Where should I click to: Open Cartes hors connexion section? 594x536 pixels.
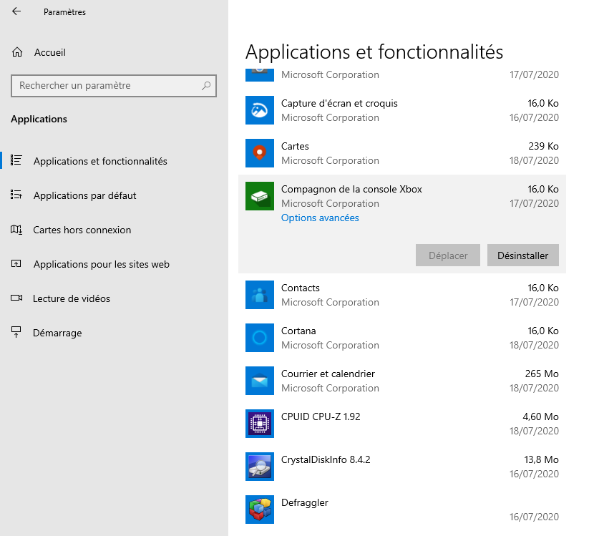82,230
